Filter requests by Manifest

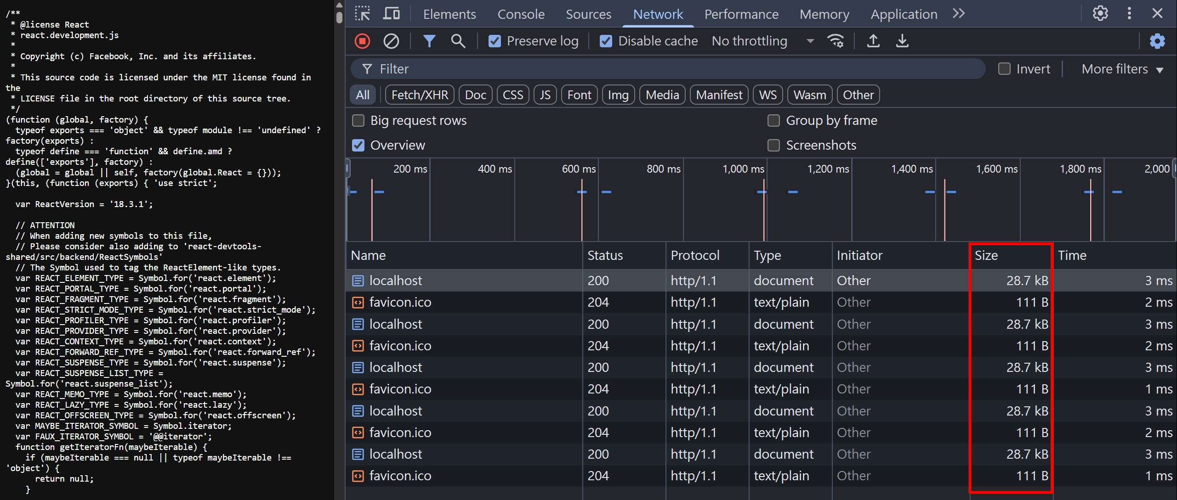(719, 95)
